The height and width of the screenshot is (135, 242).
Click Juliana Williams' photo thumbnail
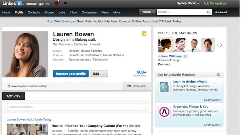[x=166, y=45]
